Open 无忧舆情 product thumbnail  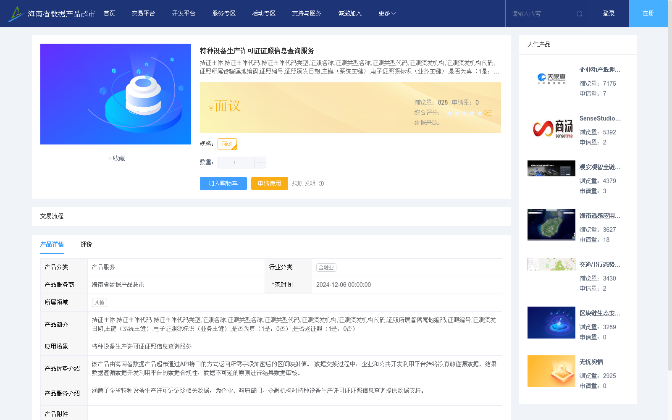tap(551, 371)
